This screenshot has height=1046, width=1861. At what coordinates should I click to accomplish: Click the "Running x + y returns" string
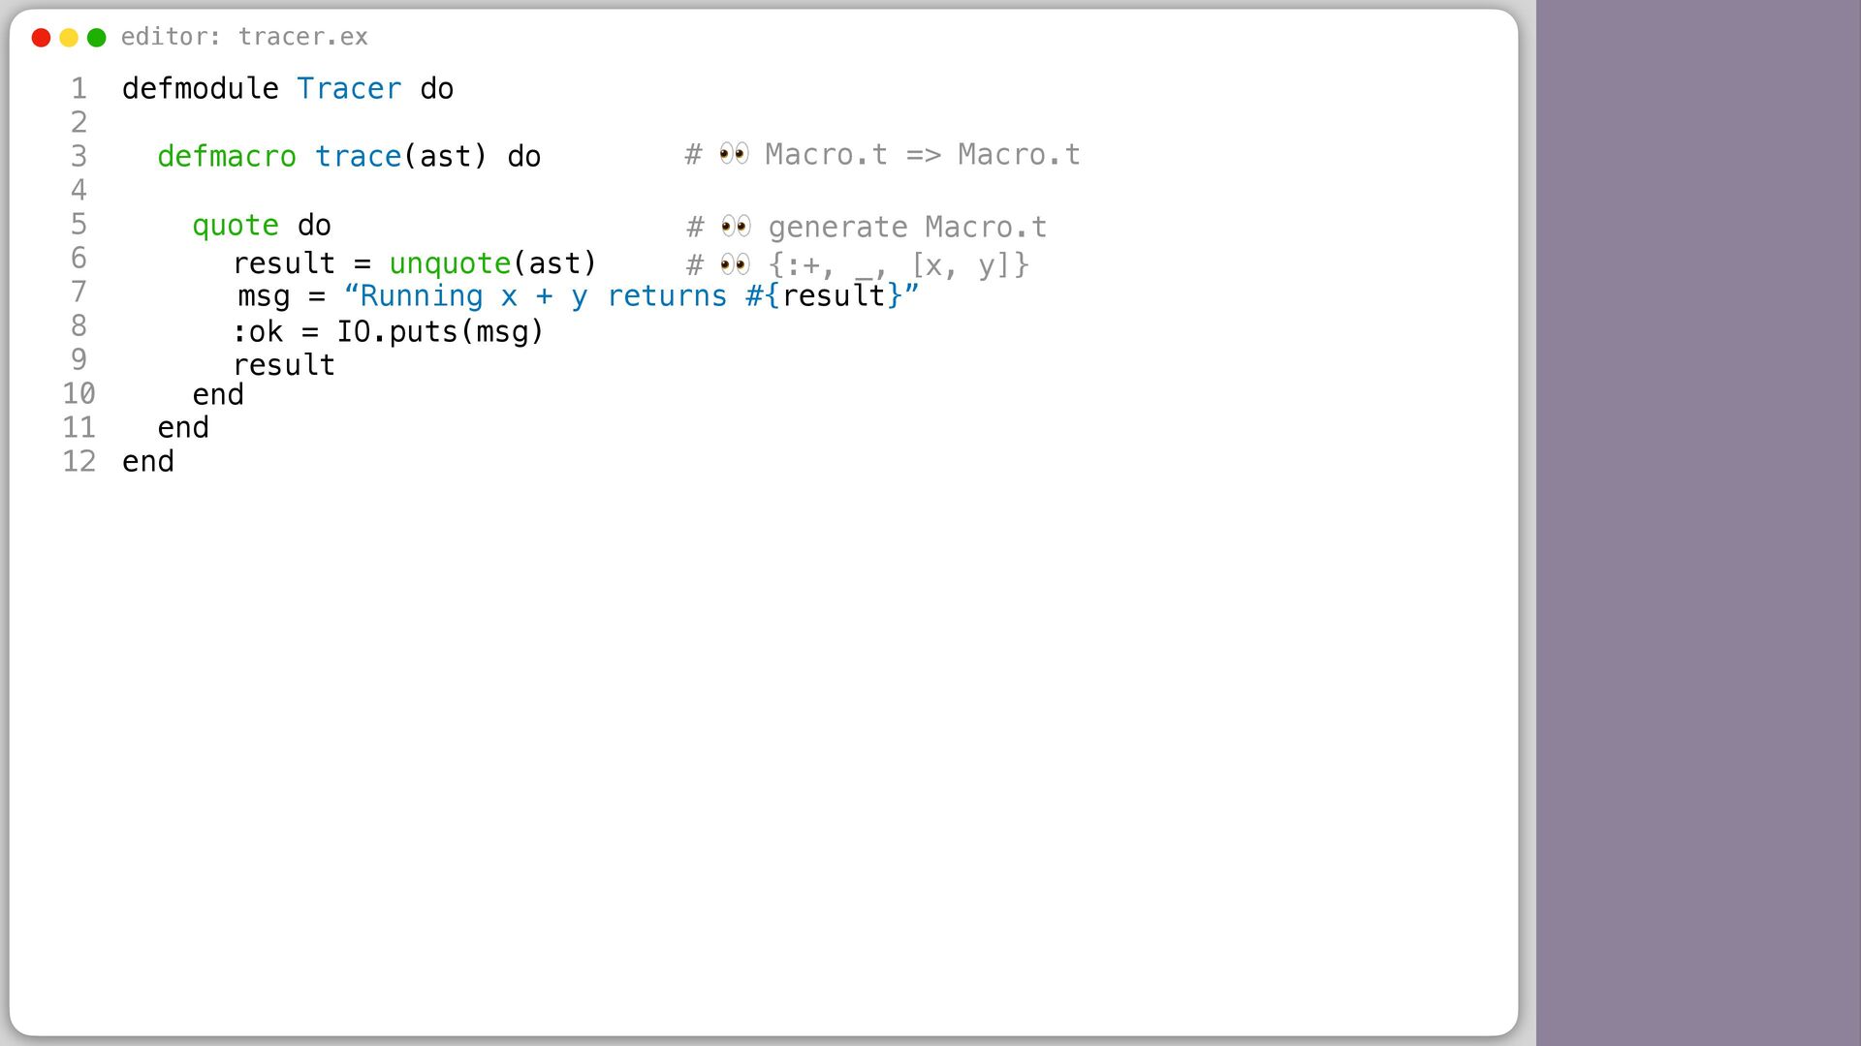coord(535,296)
